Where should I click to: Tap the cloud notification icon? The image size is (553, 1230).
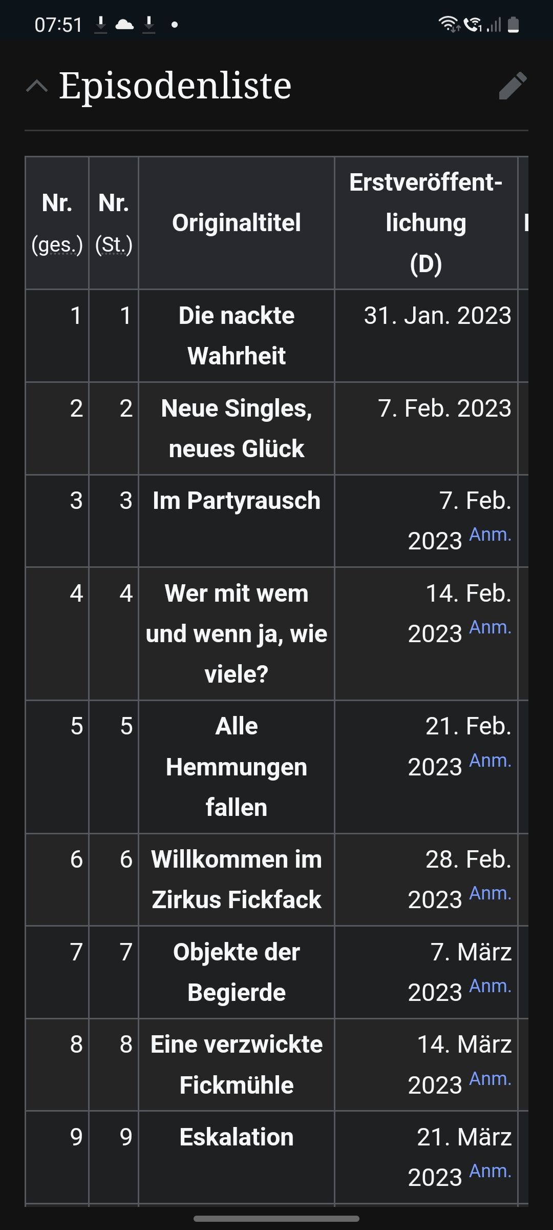point(124,24)
